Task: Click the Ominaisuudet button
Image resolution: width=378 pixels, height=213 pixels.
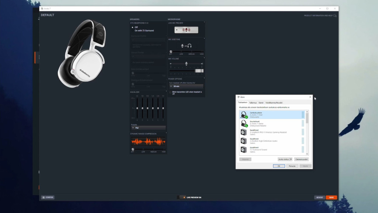Action: (x=301, y=159)
